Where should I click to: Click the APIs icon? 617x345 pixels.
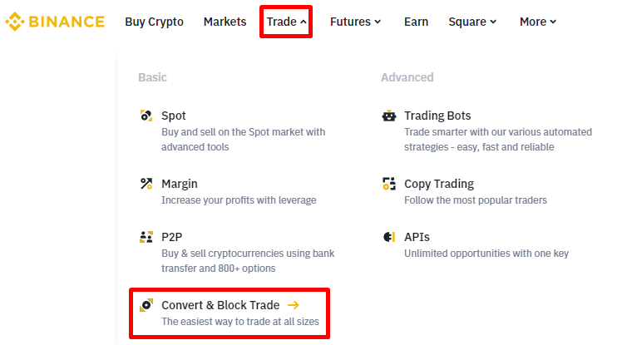[x=388, y=237]
